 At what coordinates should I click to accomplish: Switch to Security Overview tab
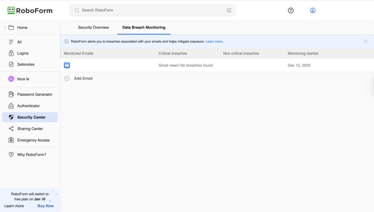tap(93, 27)
